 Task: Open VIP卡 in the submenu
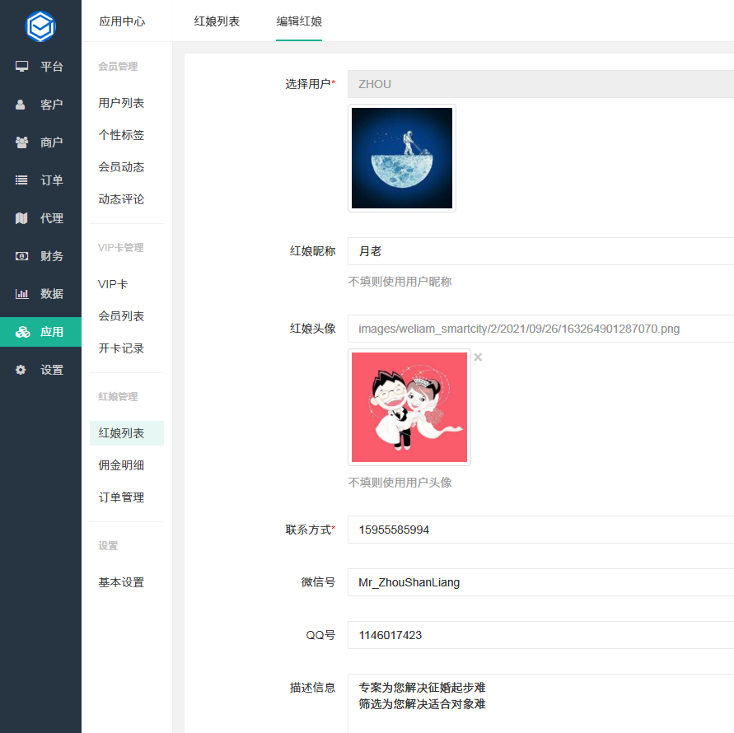(x=113, y=284)
